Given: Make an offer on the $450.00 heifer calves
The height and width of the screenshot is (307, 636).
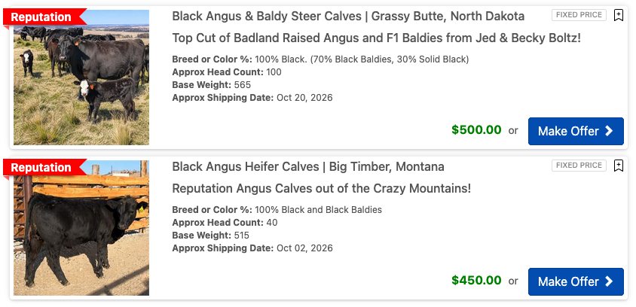Looking at the screenshot, I should tap(576, 281).
